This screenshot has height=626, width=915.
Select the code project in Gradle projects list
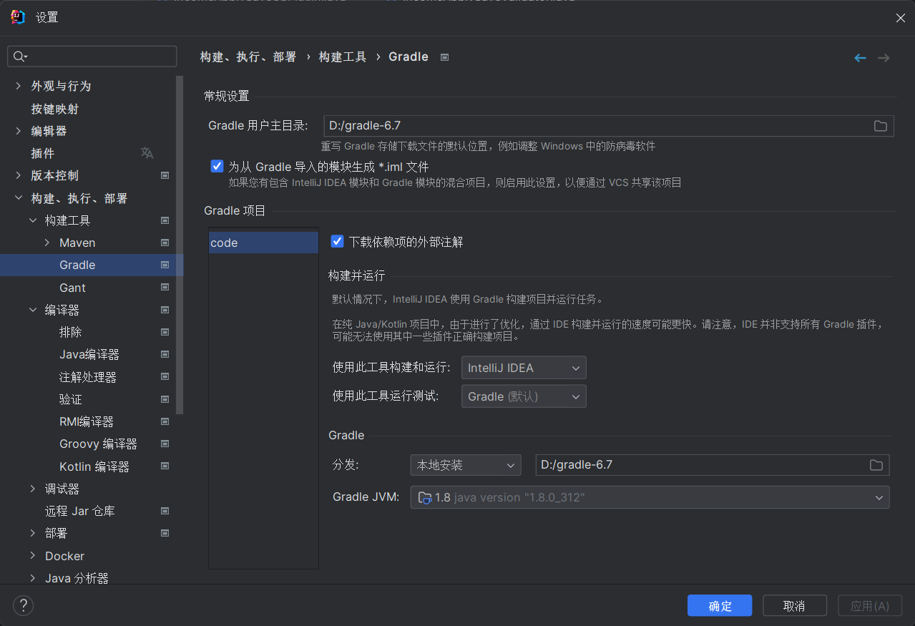[x=263, y=243]
